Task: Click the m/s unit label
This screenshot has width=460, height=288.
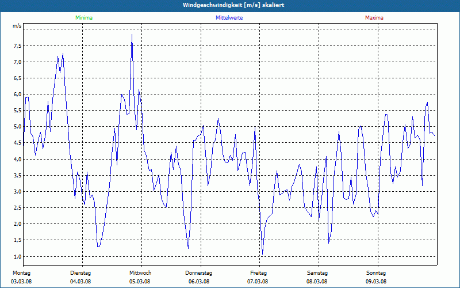Action: coord(17,26)
